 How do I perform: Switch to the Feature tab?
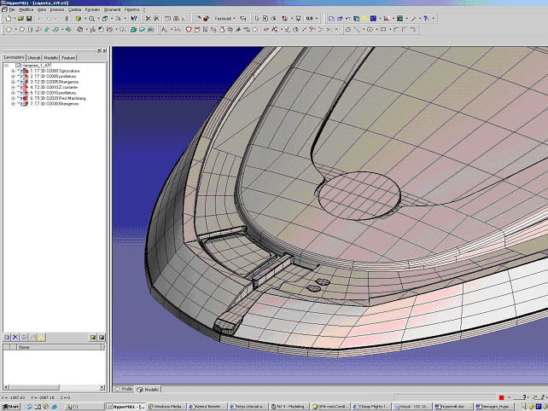(68, 58)
